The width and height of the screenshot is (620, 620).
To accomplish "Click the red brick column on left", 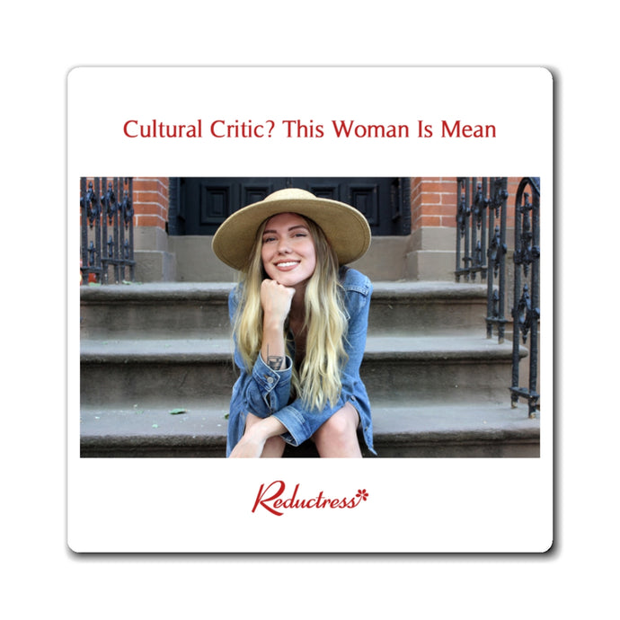I will [x=151, y=202].
